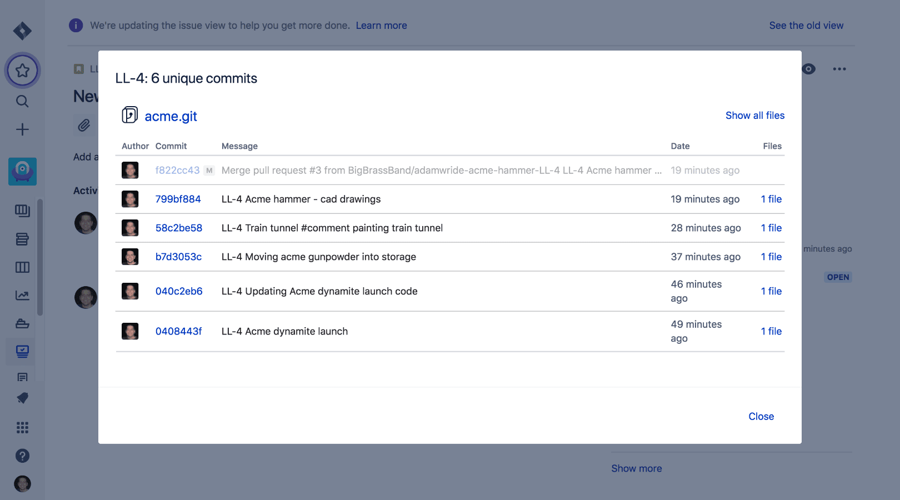
Task: Click the create plus icon
Action: 22,129
